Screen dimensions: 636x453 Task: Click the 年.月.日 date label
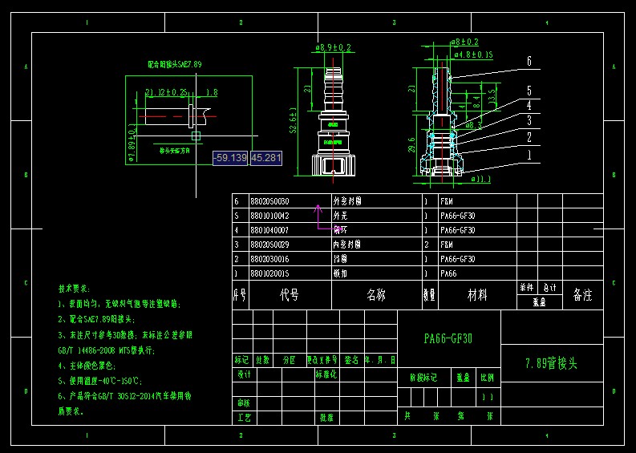pos(380,360)
